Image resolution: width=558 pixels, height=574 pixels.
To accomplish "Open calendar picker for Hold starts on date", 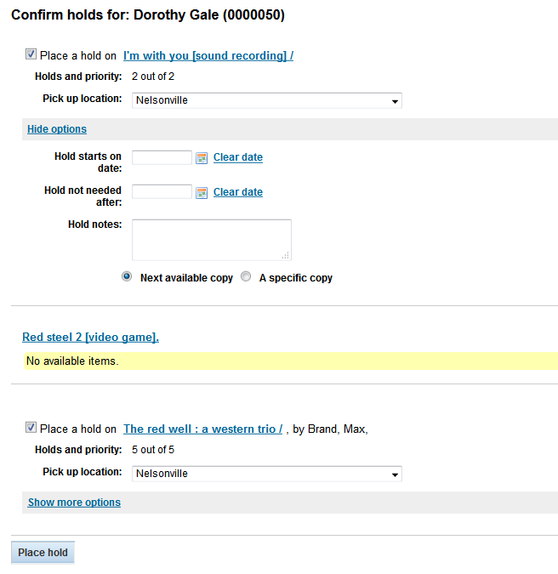I will [x=202, y=157].
